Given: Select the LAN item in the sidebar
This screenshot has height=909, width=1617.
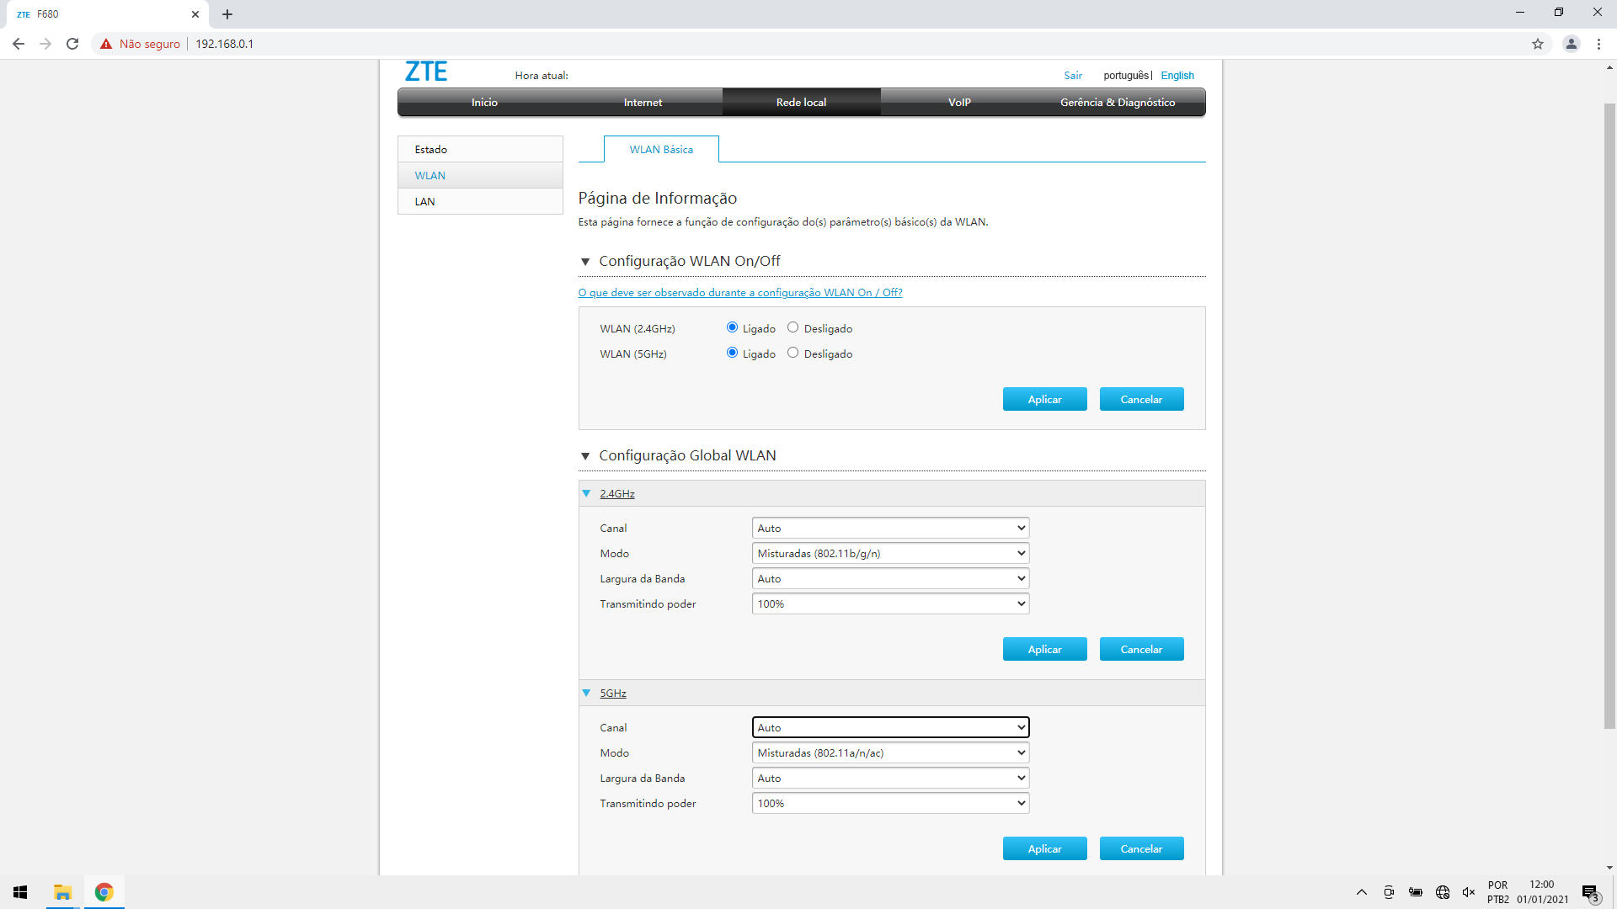Looking at the screenshot, I should coord(425,201).
